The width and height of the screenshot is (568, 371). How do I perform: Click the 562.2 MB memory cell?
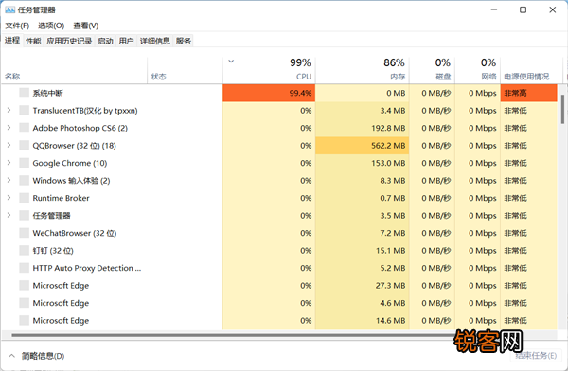[x=363, y=146]
